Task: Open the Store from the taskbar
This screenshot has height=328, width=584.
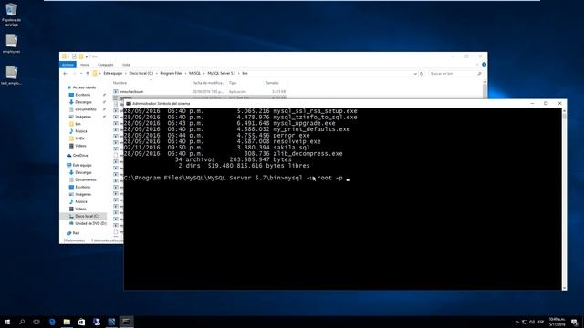Action: click(81, 322)
